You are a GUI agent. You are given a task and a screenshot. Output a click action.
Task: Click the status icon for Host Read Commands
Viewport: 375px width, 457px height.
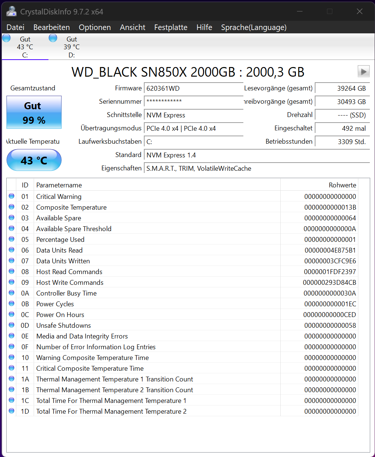coord(11,271)
